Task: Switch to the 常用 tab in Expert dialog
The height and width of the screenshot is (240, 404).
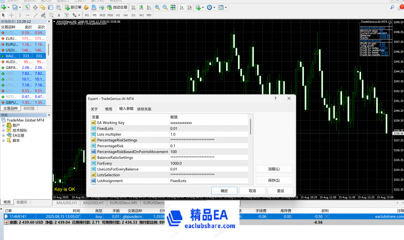Action: click(108, 109)
